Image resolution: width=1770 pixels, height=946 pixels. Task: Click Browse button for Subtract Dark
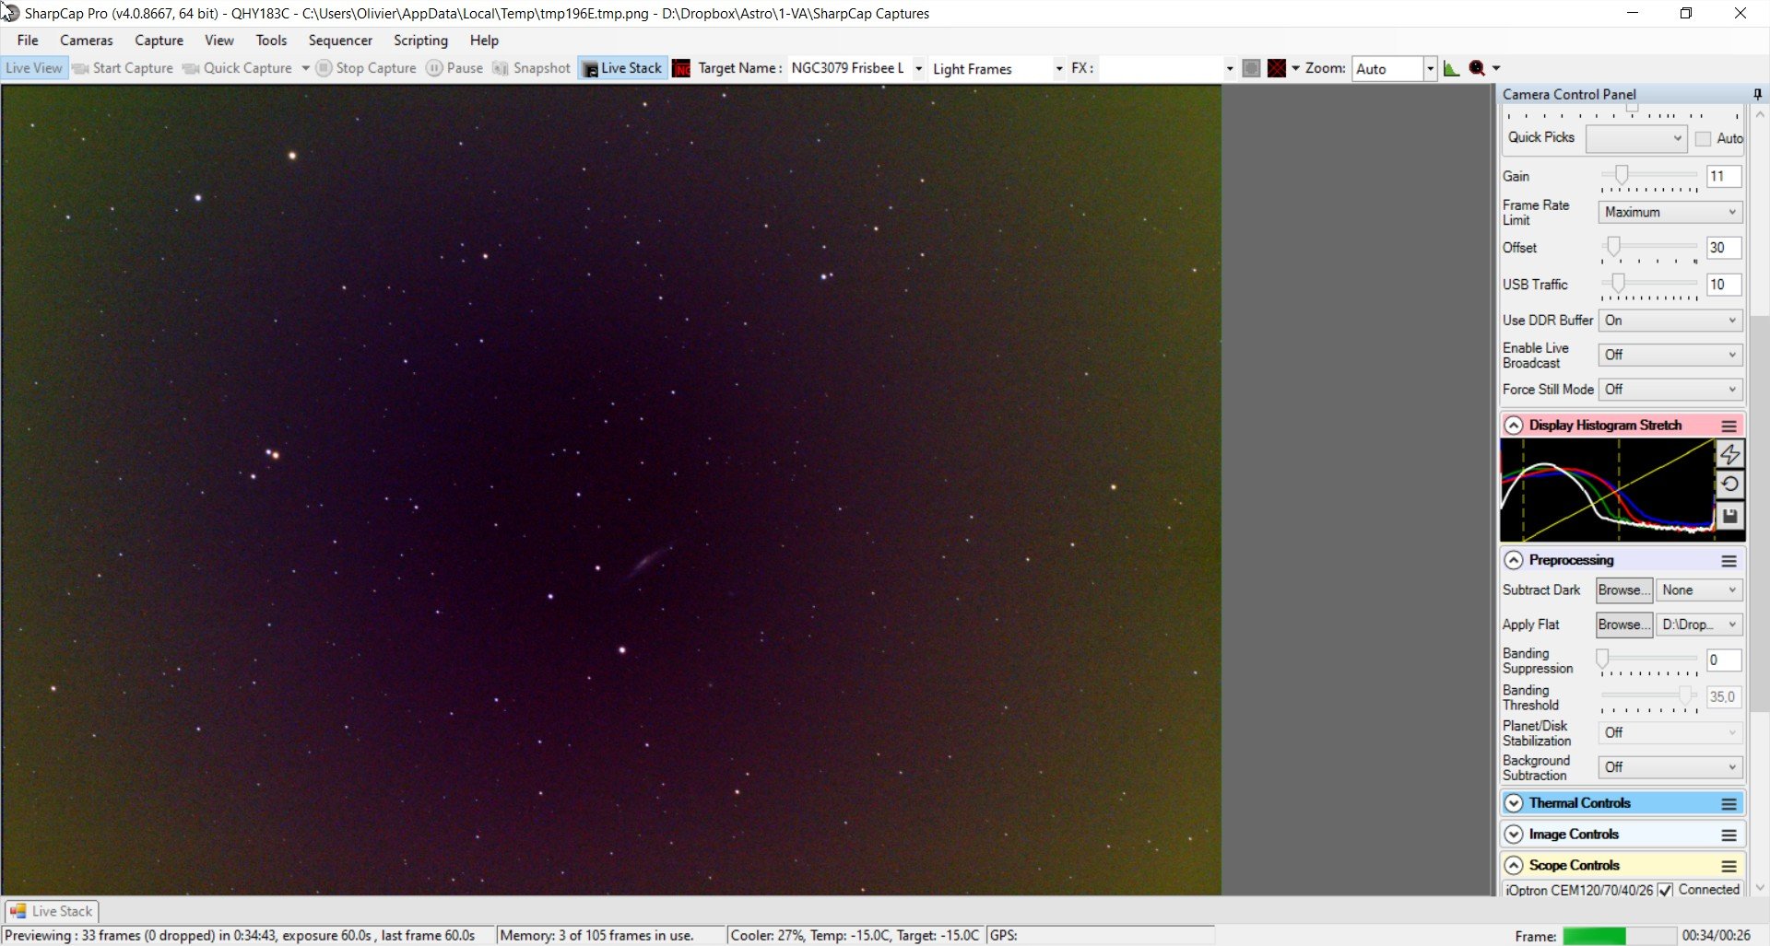tap(1623, 590)
